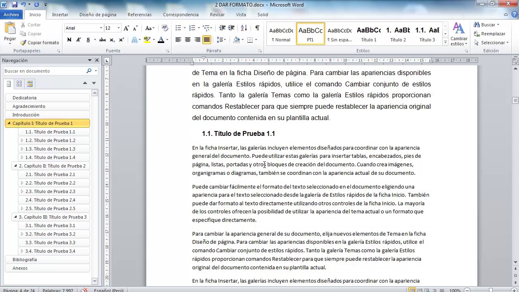Screen dimensions: 519x292
Task: Go to next heading arrow in Navegación
Action: point(94,83)
